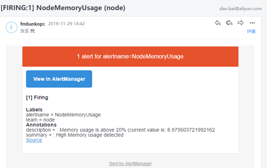Click the Sent by AlertManager link

point(130,164)
